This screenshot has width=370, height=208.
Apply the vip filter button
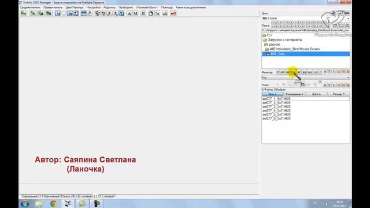click(x=316, y=72)
